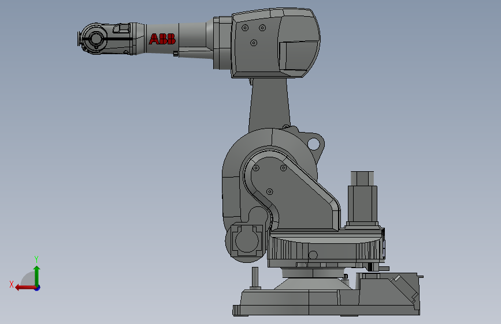This screenshot has height=324, width=501.
Task: Click the blue Z axis dot on the triad
Action: (38, 288)
